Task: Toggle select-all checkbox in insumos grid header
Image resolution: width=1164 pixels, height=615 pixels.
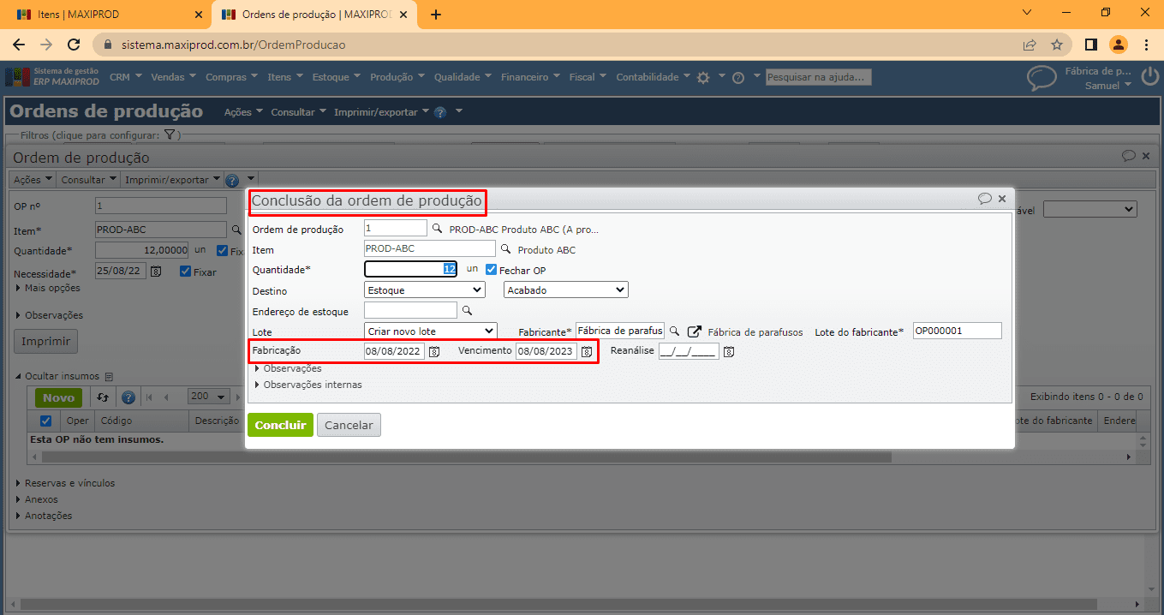Action: (x=46, y=421)
